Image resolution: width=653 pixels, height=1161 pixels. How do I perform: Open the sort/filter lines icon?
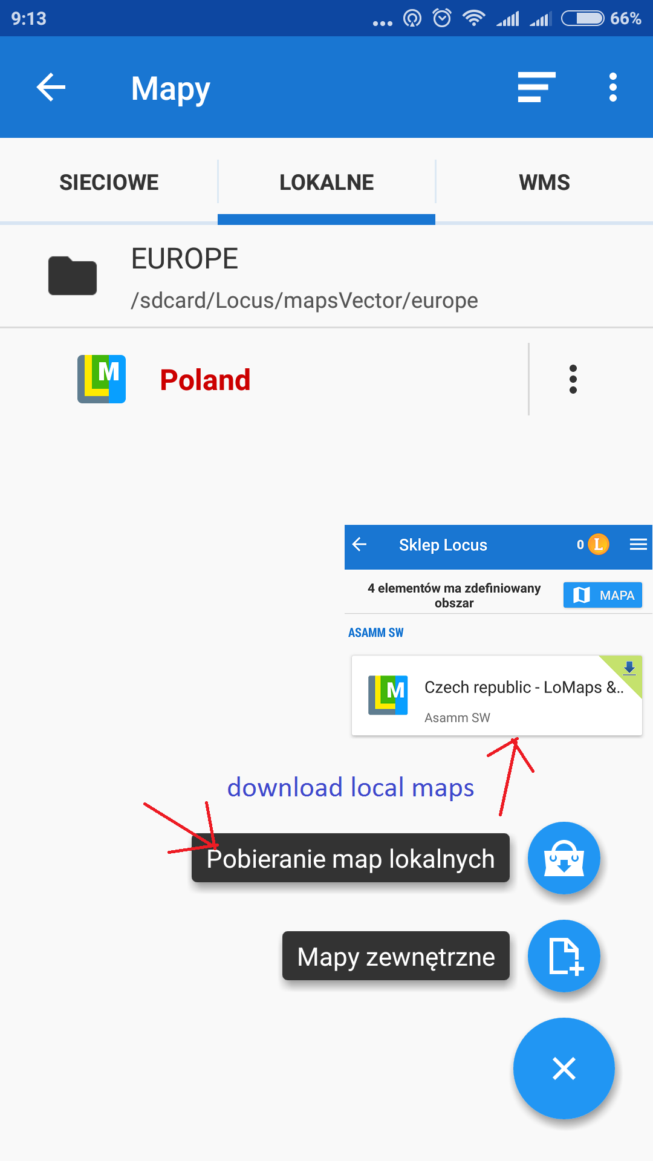pos(536,88)
